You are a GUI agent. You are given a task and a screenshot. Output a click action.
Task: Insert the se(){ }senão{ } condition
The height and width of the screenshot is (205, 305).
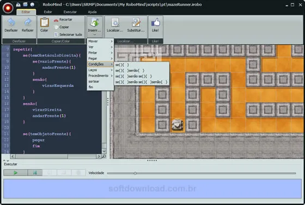pos(142,71)
